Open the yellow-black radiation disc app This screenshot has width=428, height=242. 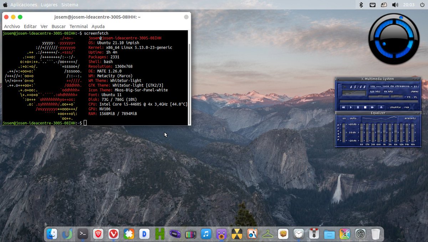click(x=237, y=234)
